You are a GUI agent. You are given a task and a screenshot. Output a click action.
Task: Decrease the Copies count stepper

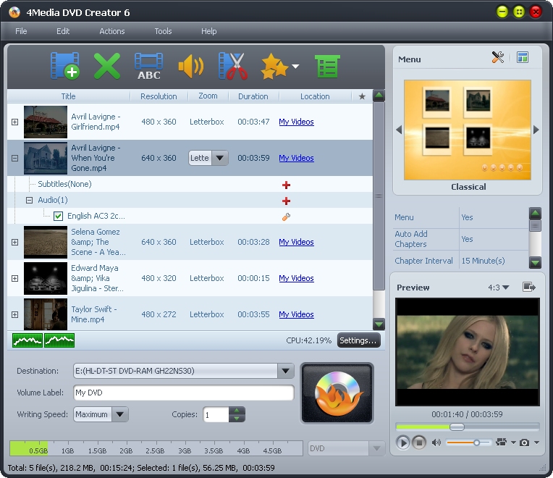pyautogui.click(x=237, y=419)
